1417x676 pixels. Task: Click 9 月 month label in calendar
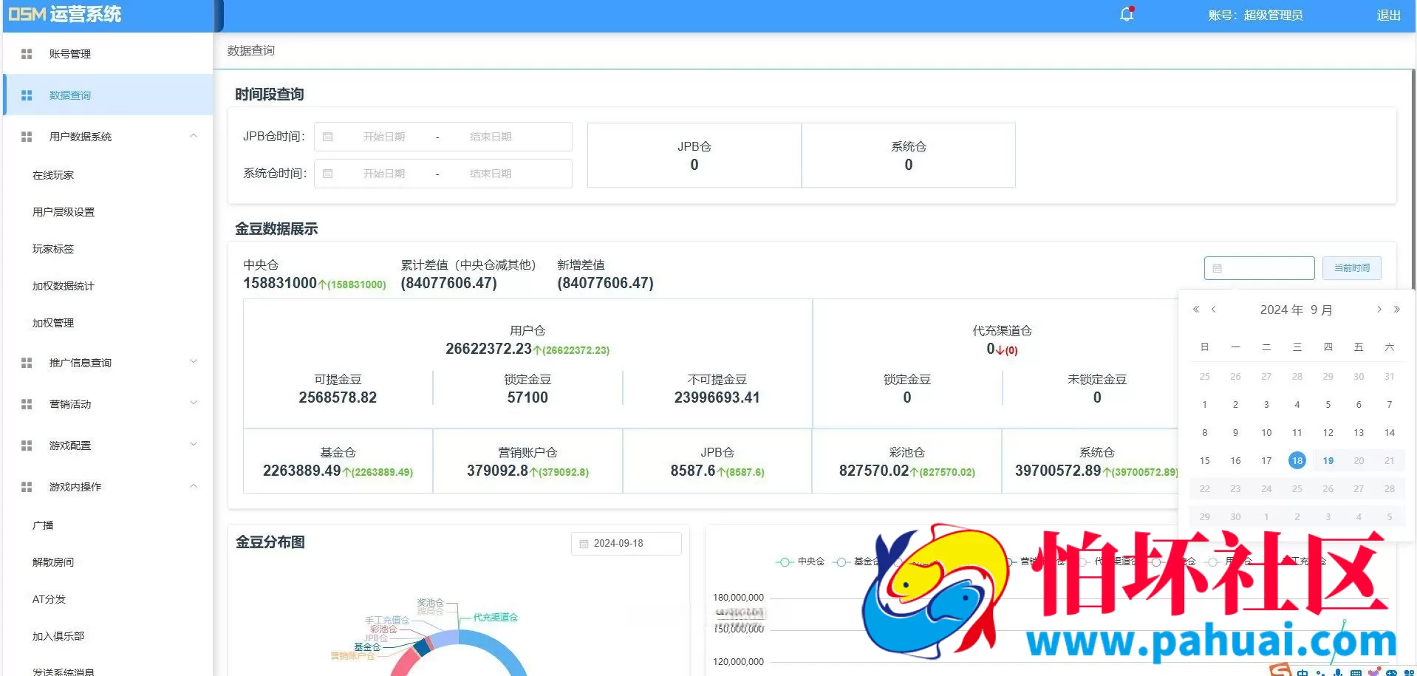(1322, 310)
